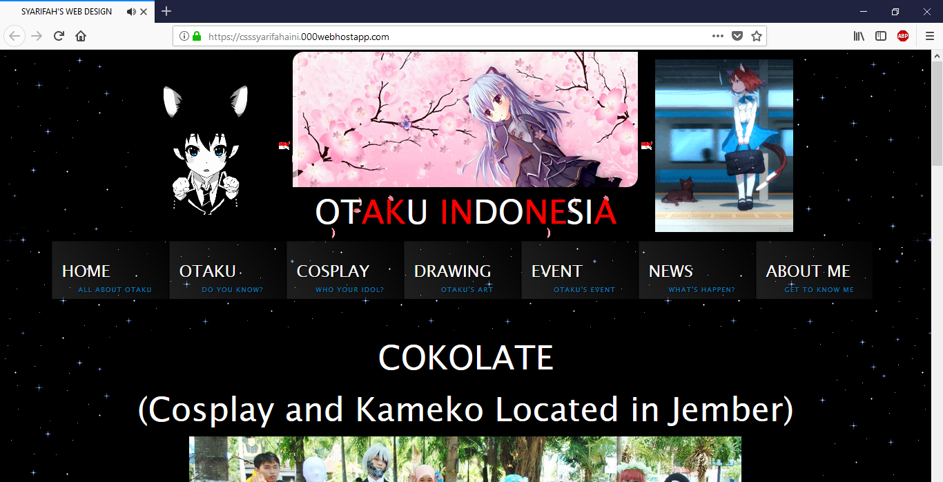Screen dimensions: 943x482
Task: Bookmark this page with the star
Action: tap(757, 36)
